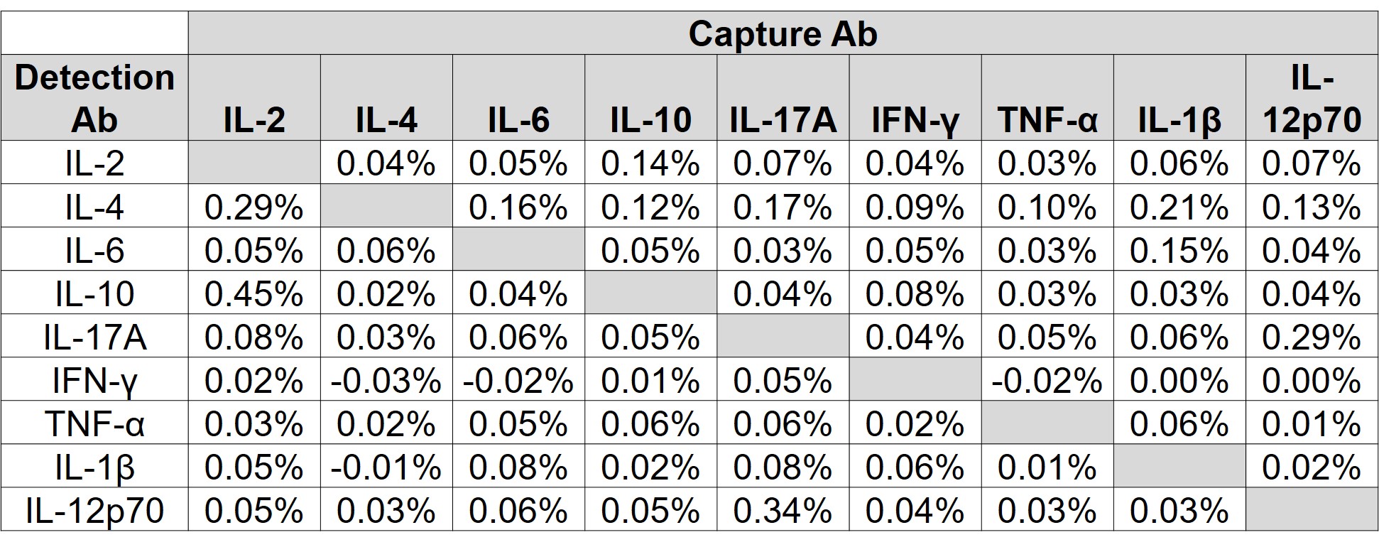Select the -0.03% cell in IFN-γ row
This screenshot has width=1379, height=552.
coord(386,381)
